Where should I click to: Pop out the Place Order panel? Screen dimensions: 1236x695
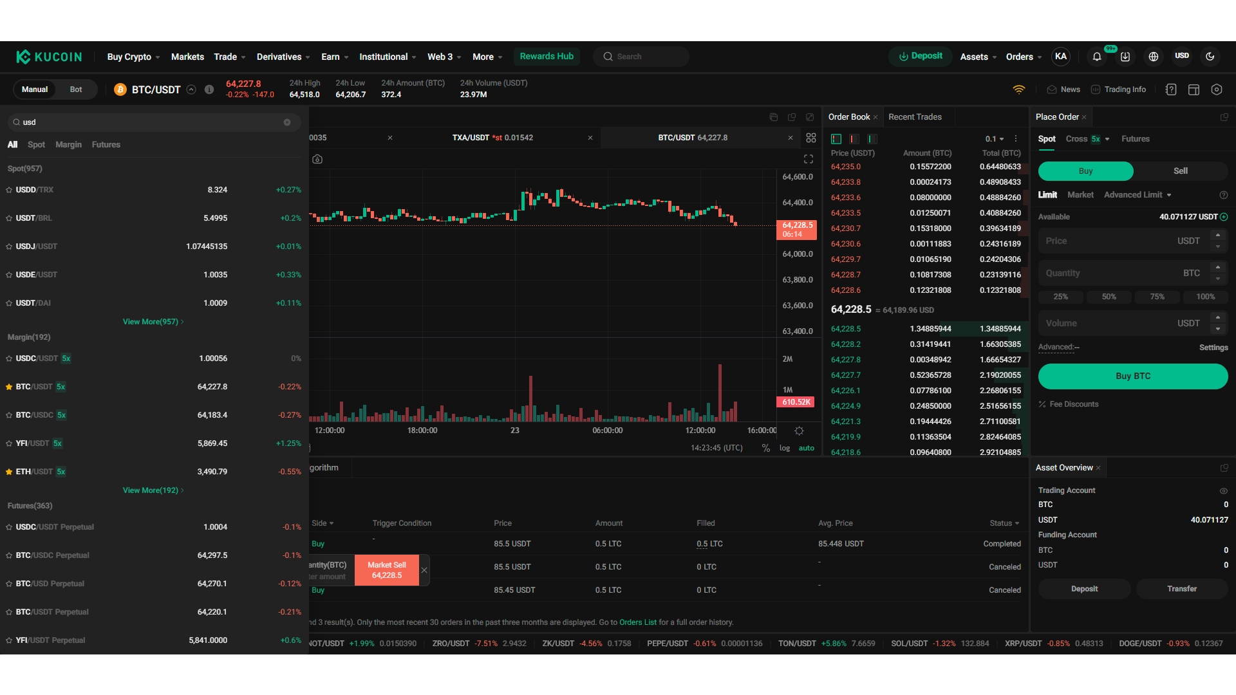1224,117
